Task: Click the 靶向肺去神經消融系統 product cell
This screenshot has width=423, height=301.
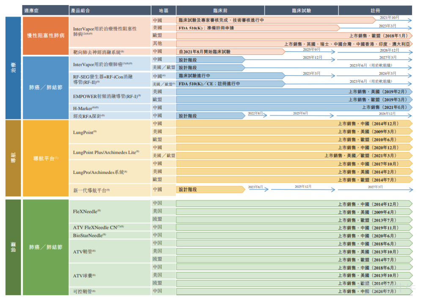Action: [x=110, y=52]
